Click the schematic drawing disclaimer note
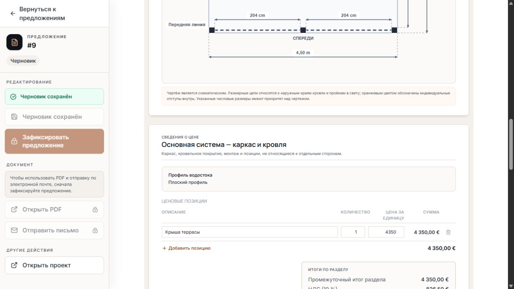 click(308, 96)
